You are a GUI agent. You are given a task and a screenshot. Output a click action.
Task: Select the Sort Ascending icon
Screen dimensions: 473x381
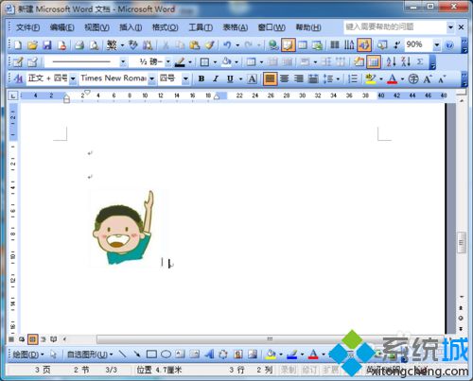[391, 61]
